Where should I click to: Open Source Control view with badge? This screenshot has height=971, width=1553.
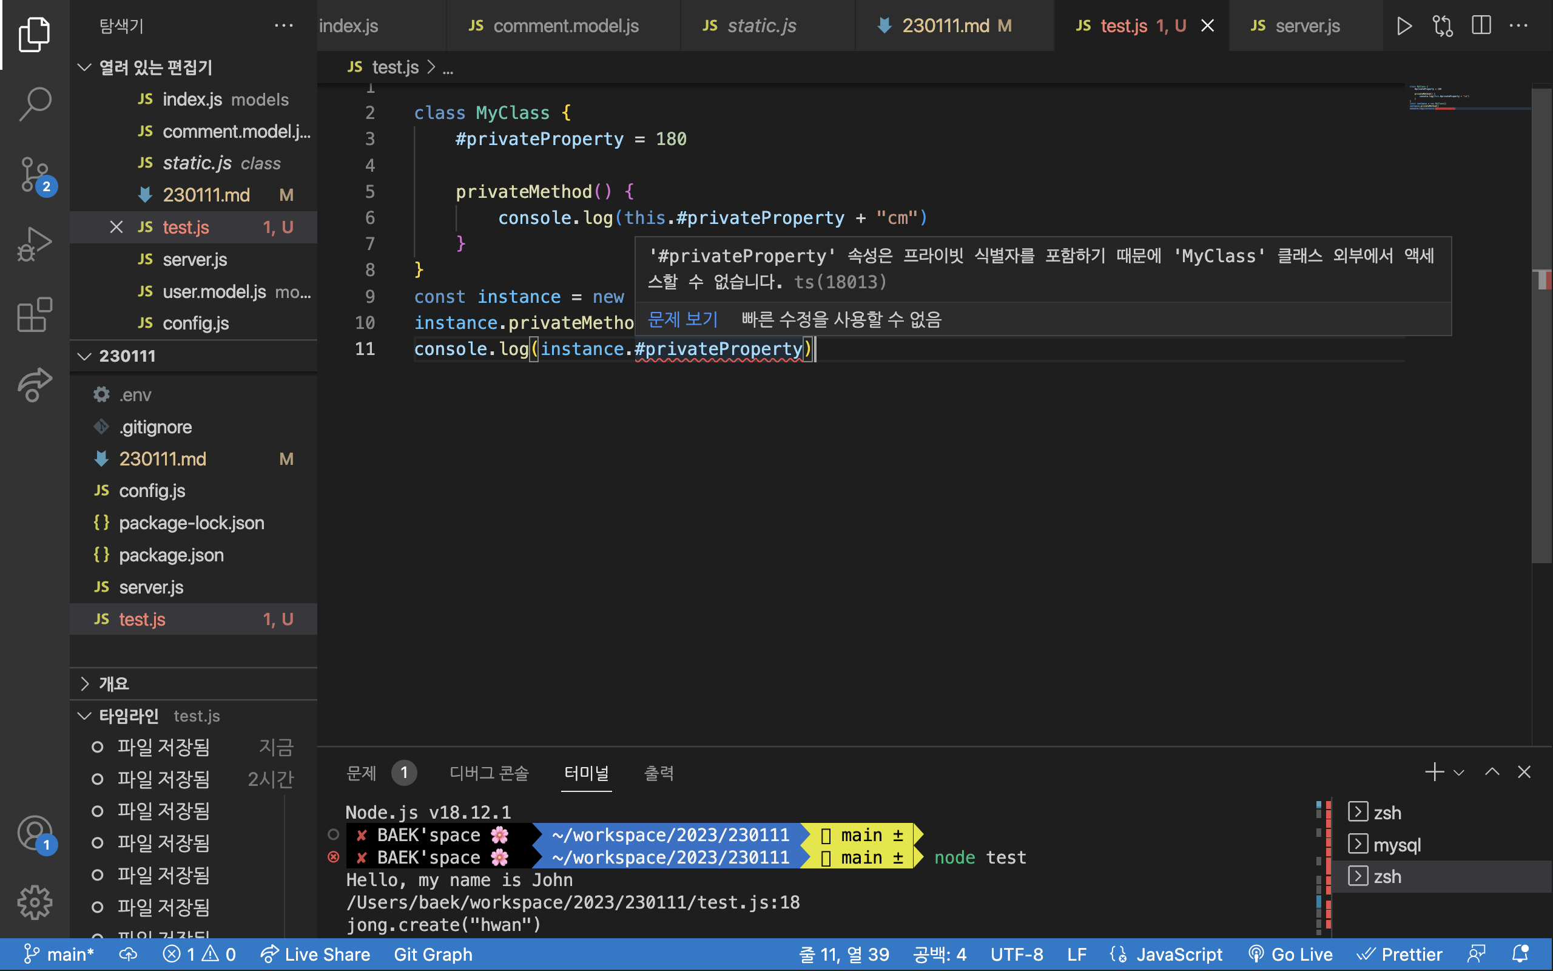[35, 175]
